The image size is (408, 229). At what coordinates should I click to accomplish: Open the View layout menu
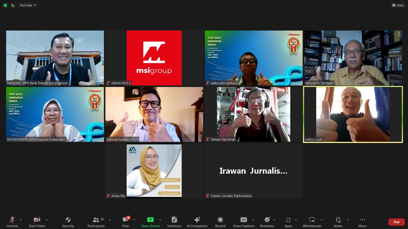pos(398,5)
